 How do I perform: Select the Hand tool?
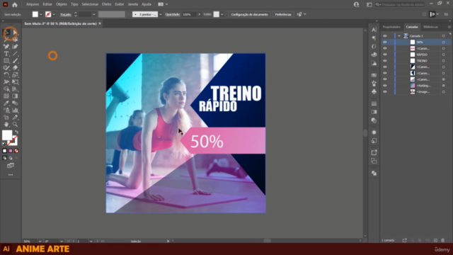coord(6,125)
